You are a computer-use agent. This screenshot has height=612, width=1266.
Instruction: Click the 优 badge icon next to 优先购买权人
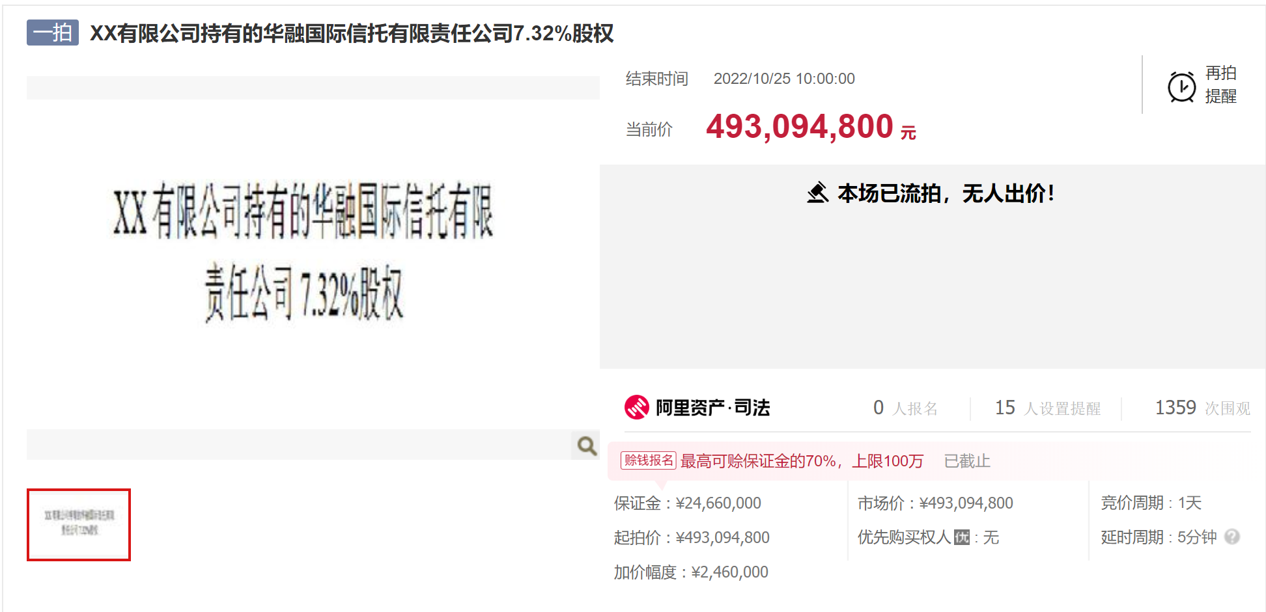962,537
